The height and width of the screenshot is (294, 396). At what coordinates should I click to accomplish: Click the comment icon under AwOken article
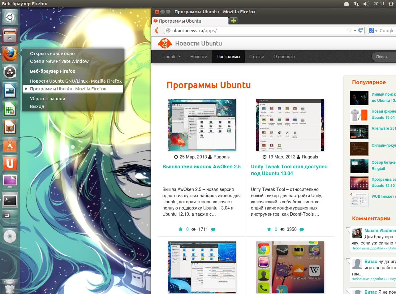(x=213, y=229)
